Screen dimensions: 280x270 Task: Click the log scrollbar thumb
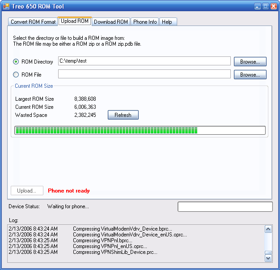tap(268, 253)
